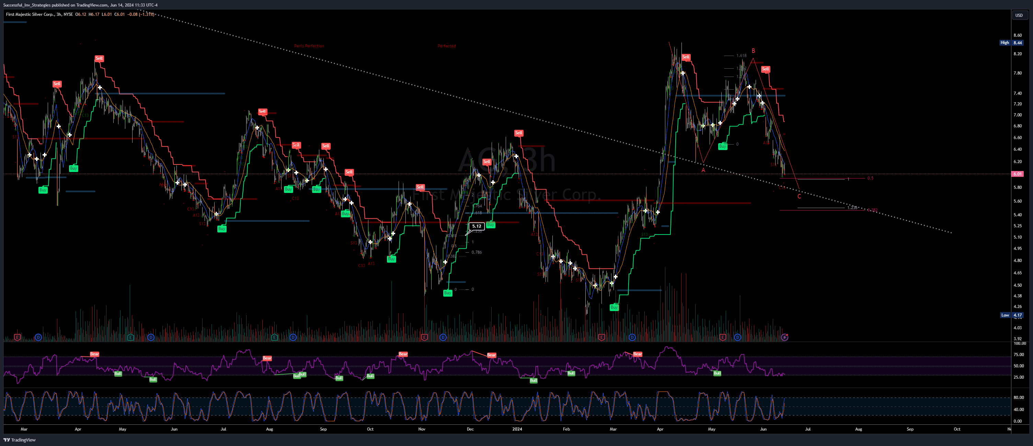The height and width of the screenshot is (446, 1033).
Task: Click the 8.60 value on price scale
Action: [1018, 35]
